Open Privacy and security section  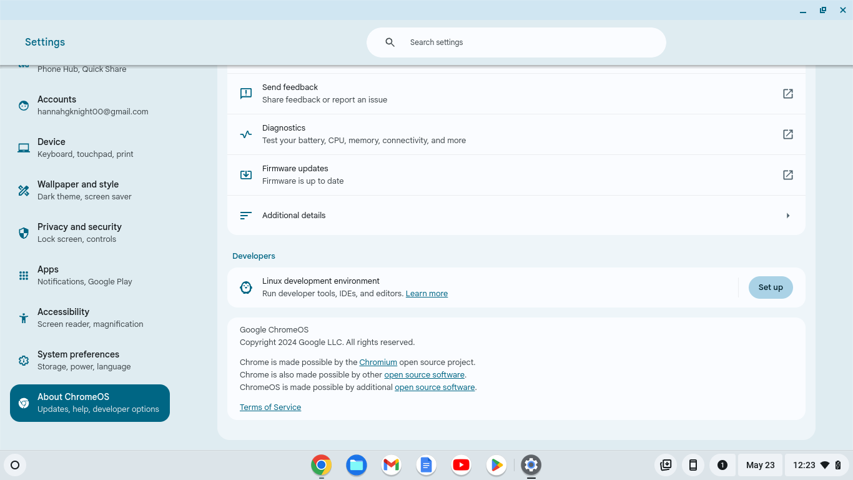pos(90,233)
